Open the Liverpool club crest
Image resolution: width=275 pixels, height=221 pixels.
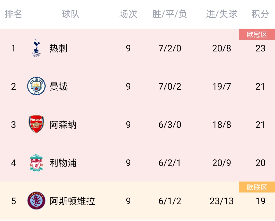click(x=36, y=162)
